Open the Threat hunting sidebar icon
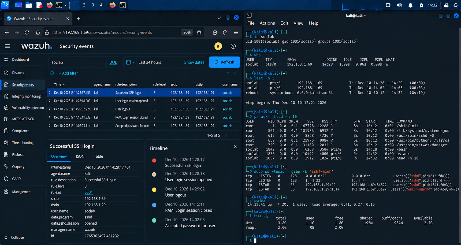Image resolution: width=461 pixels, height=245 pixels. (6, 143)
